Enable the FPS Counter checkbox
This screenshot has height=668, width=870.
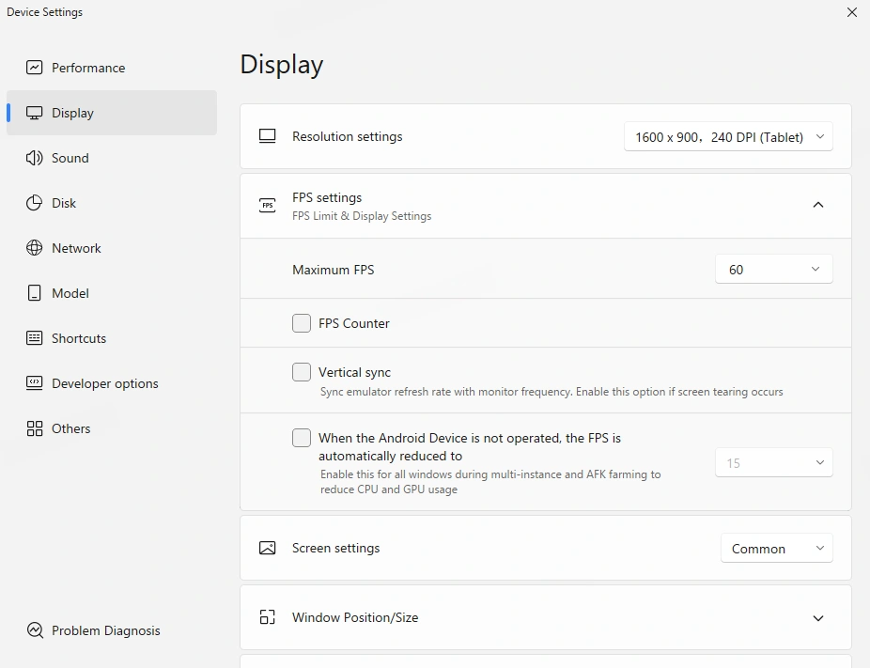click(x=302, y=323)
